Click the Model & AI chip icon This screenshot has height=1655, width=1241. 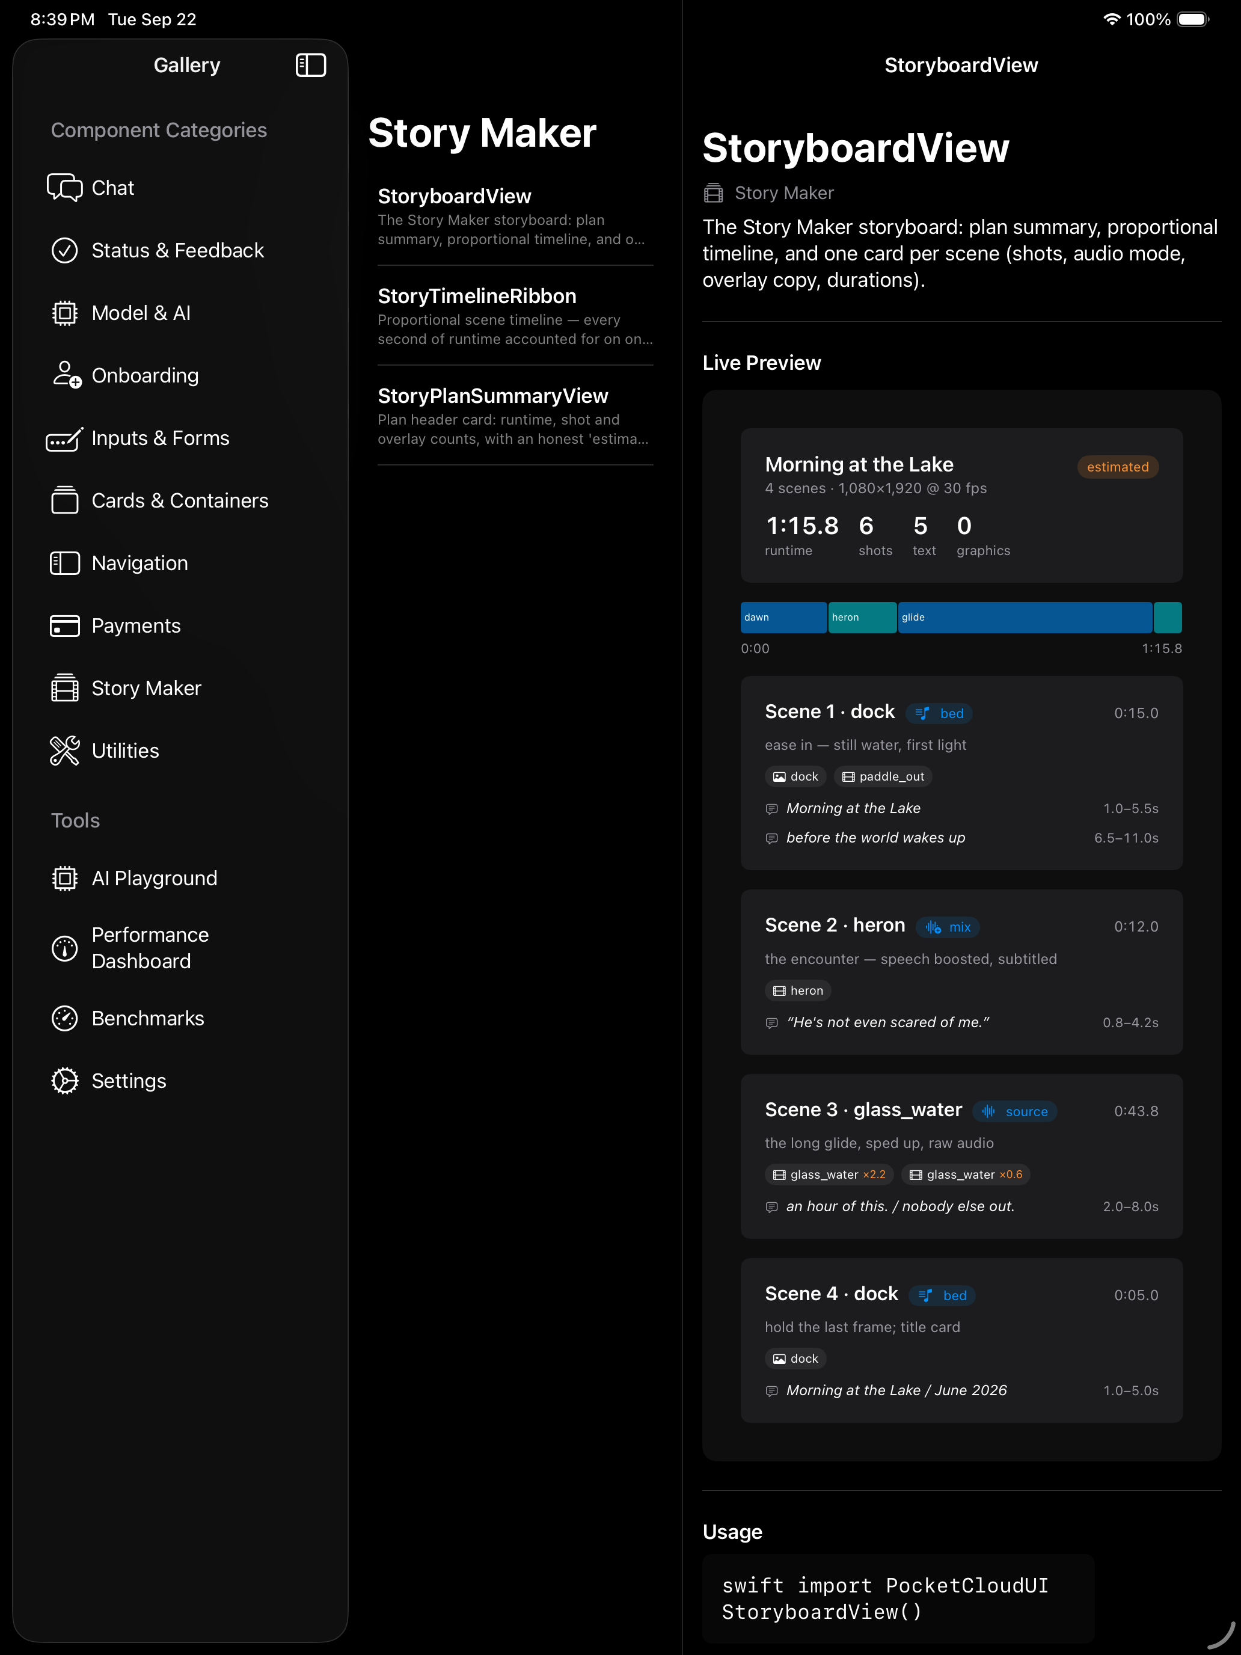click(64, 313)
